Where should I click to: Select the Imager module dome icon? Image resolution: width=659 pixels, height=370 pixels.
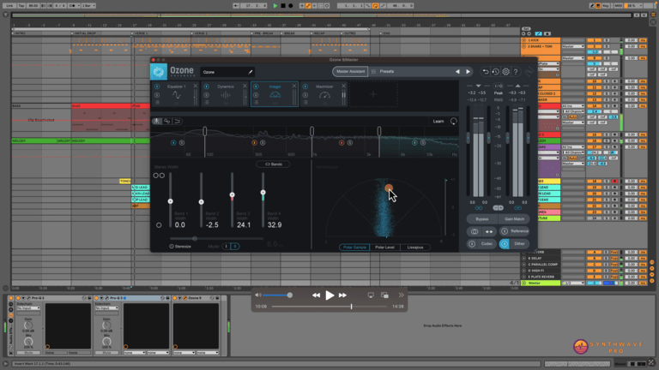pos(275,95)
